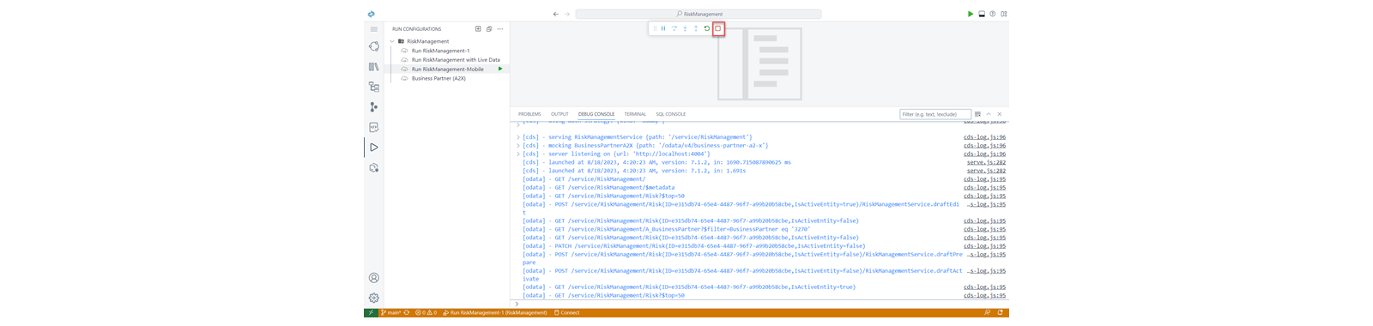Click Connect in the status bar
The height and width of the screenshot is (326, 1373).
coord(566,313)
